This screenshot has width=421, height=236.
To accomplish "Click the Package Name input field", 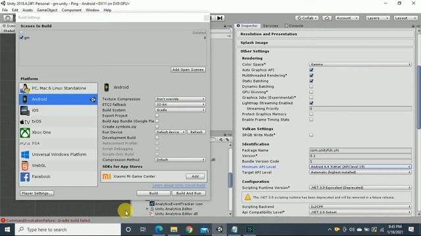I will (360, 150).
